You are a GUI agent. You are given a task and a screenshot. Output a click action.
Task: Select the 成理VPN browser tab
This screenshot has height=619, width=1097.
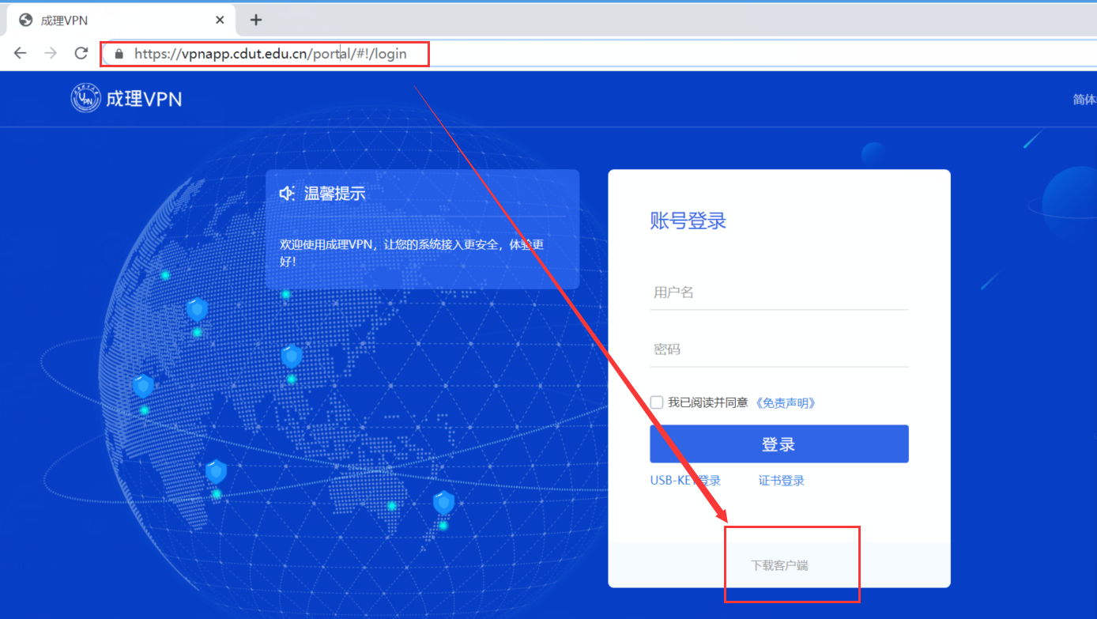click(111, 20)
